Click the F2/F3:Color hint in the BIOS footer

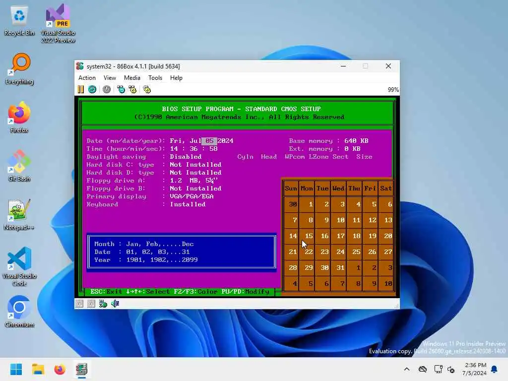point(195,292)
